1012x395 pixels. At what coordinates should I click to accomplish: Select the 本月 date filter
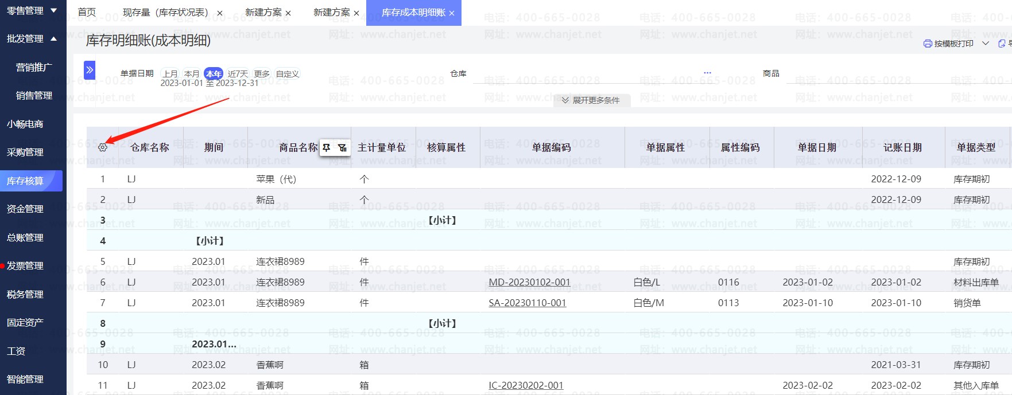pos(192,73)
